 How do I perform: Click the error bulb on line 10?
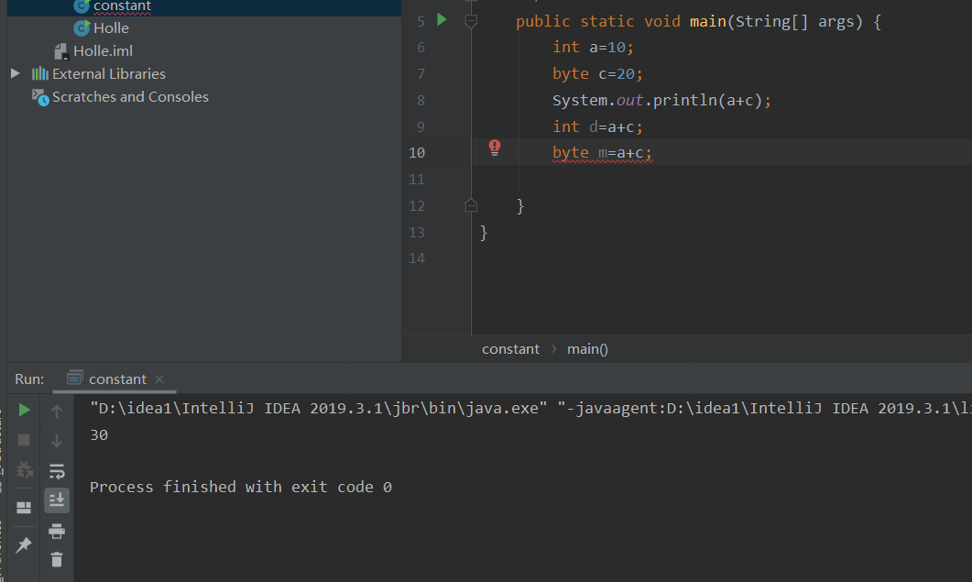[x=494, y=148]
